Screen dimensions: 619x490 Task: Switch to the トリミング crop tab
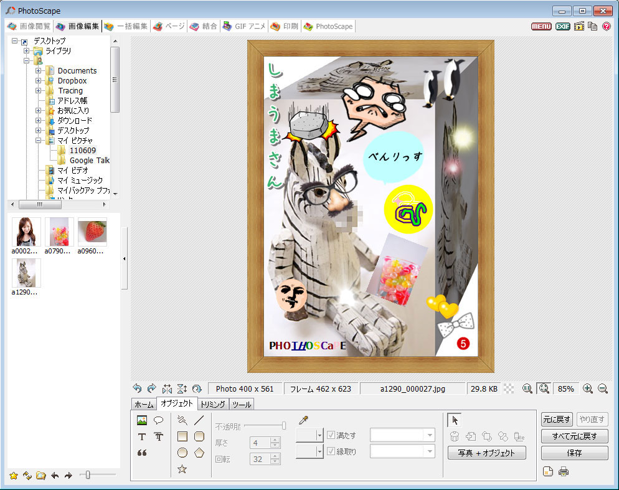tap(213, 404)
